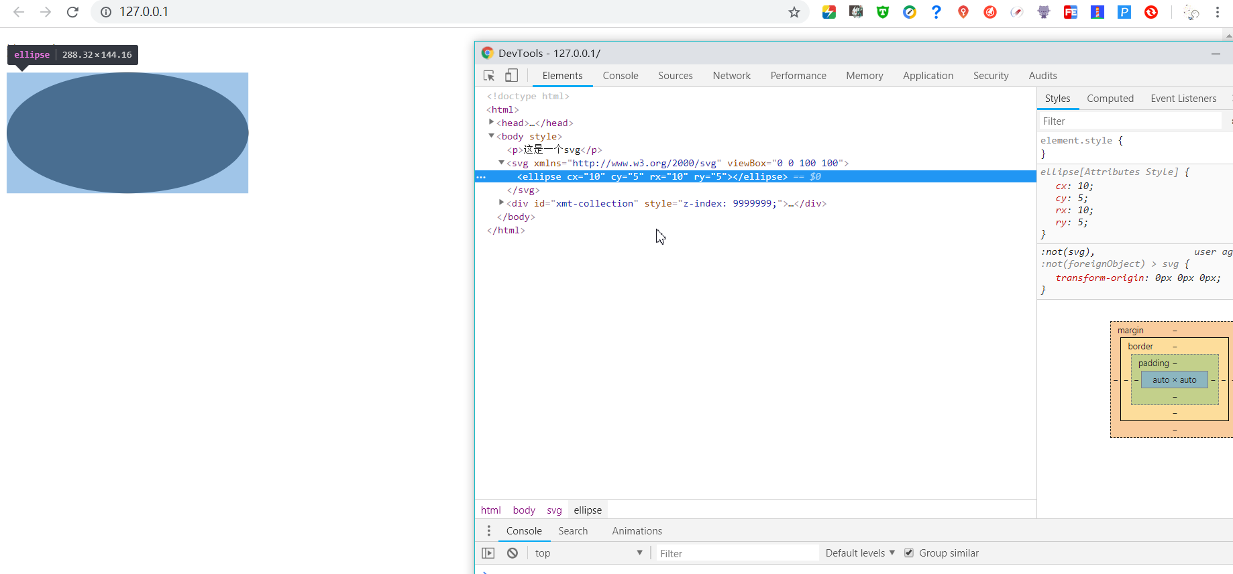The height and width of the screenshot is (574, 1233).
Task: Open the red rocket circle extension
Action: point(990,12)
